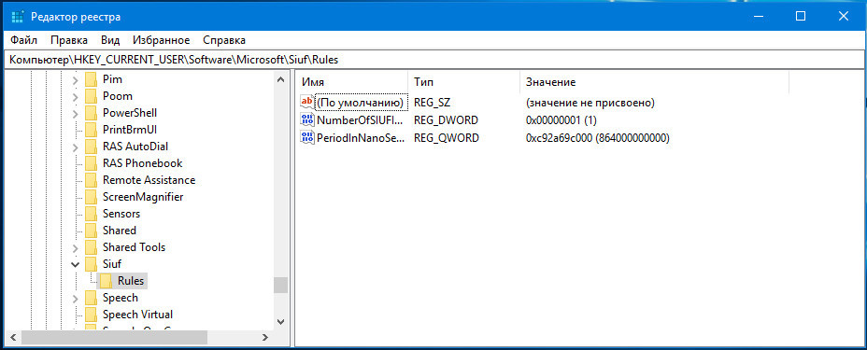Click the Siuf folder icon
This screenshot has height=350, width=867.
[92, 264]
